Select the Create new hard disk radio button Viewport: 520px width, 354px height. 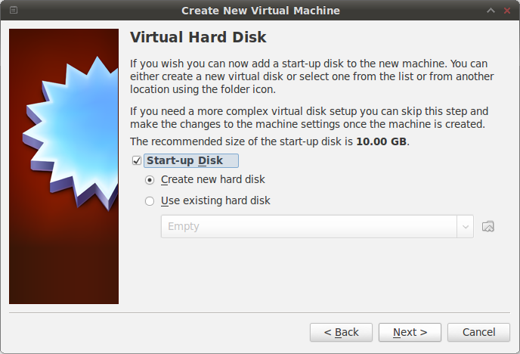pyautogui.click(x=150, y=180)
